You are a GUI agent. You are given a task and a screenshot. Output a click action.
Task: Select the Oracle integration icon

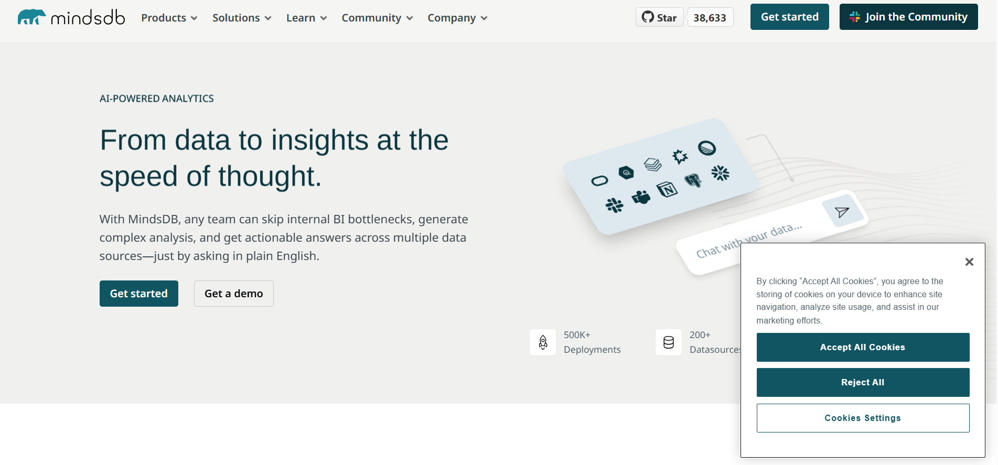pyautogui.click(x=599, y=180)
